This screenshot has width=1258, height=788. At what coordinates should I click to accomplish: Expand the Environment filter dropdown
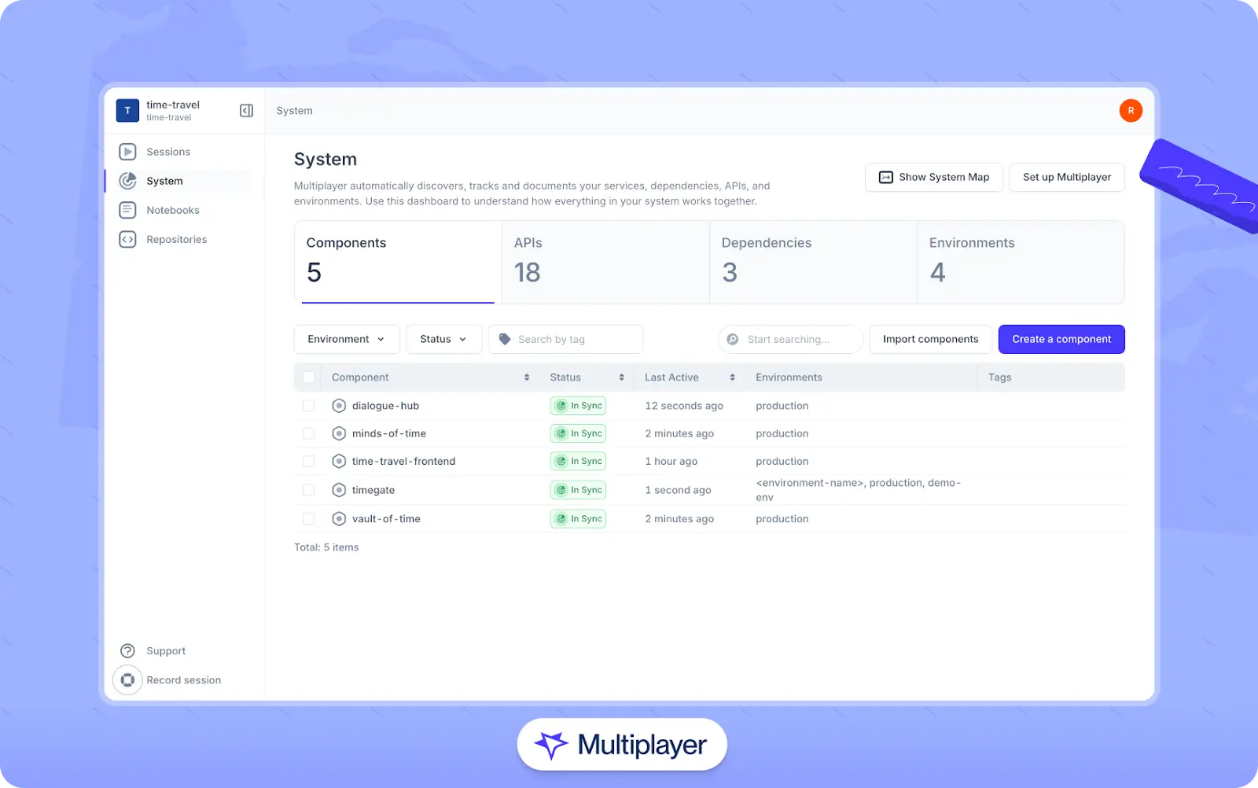point(346,339)
